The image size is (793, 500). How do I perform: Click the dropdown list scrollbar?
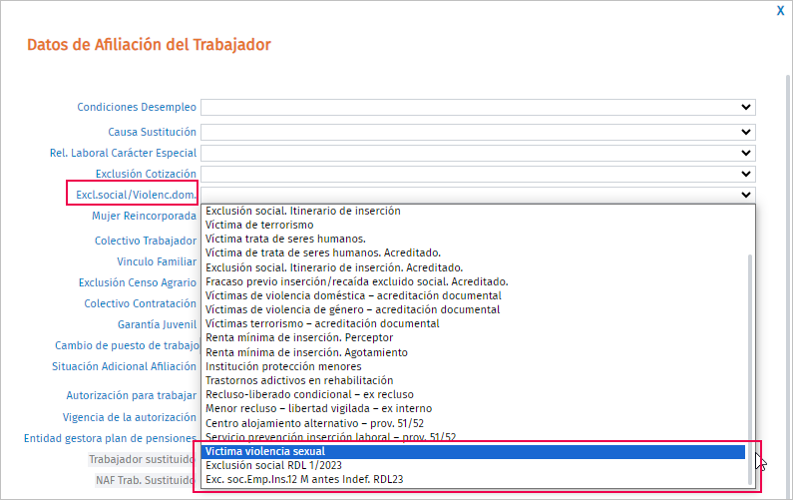point(749,369)
